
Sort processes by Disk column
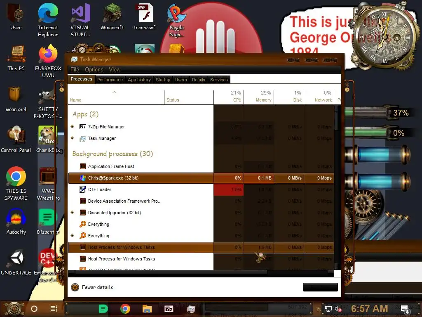pos(289,97)
